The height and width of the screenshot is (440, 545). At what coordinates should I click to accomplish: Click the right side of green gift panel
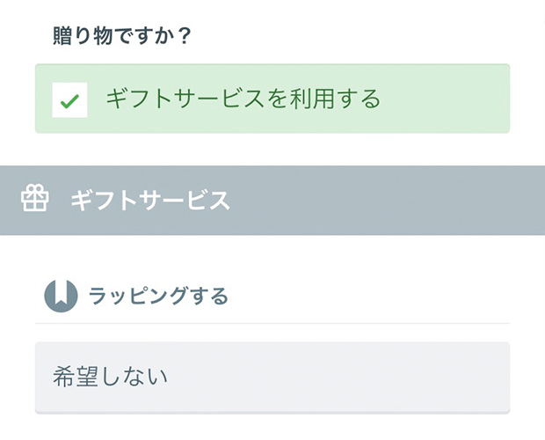[x=452, y=99]
